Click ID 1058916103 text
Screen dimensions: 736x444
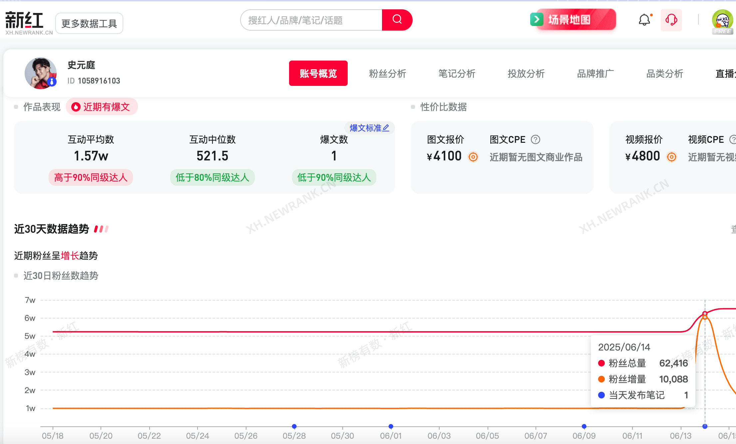94,81
